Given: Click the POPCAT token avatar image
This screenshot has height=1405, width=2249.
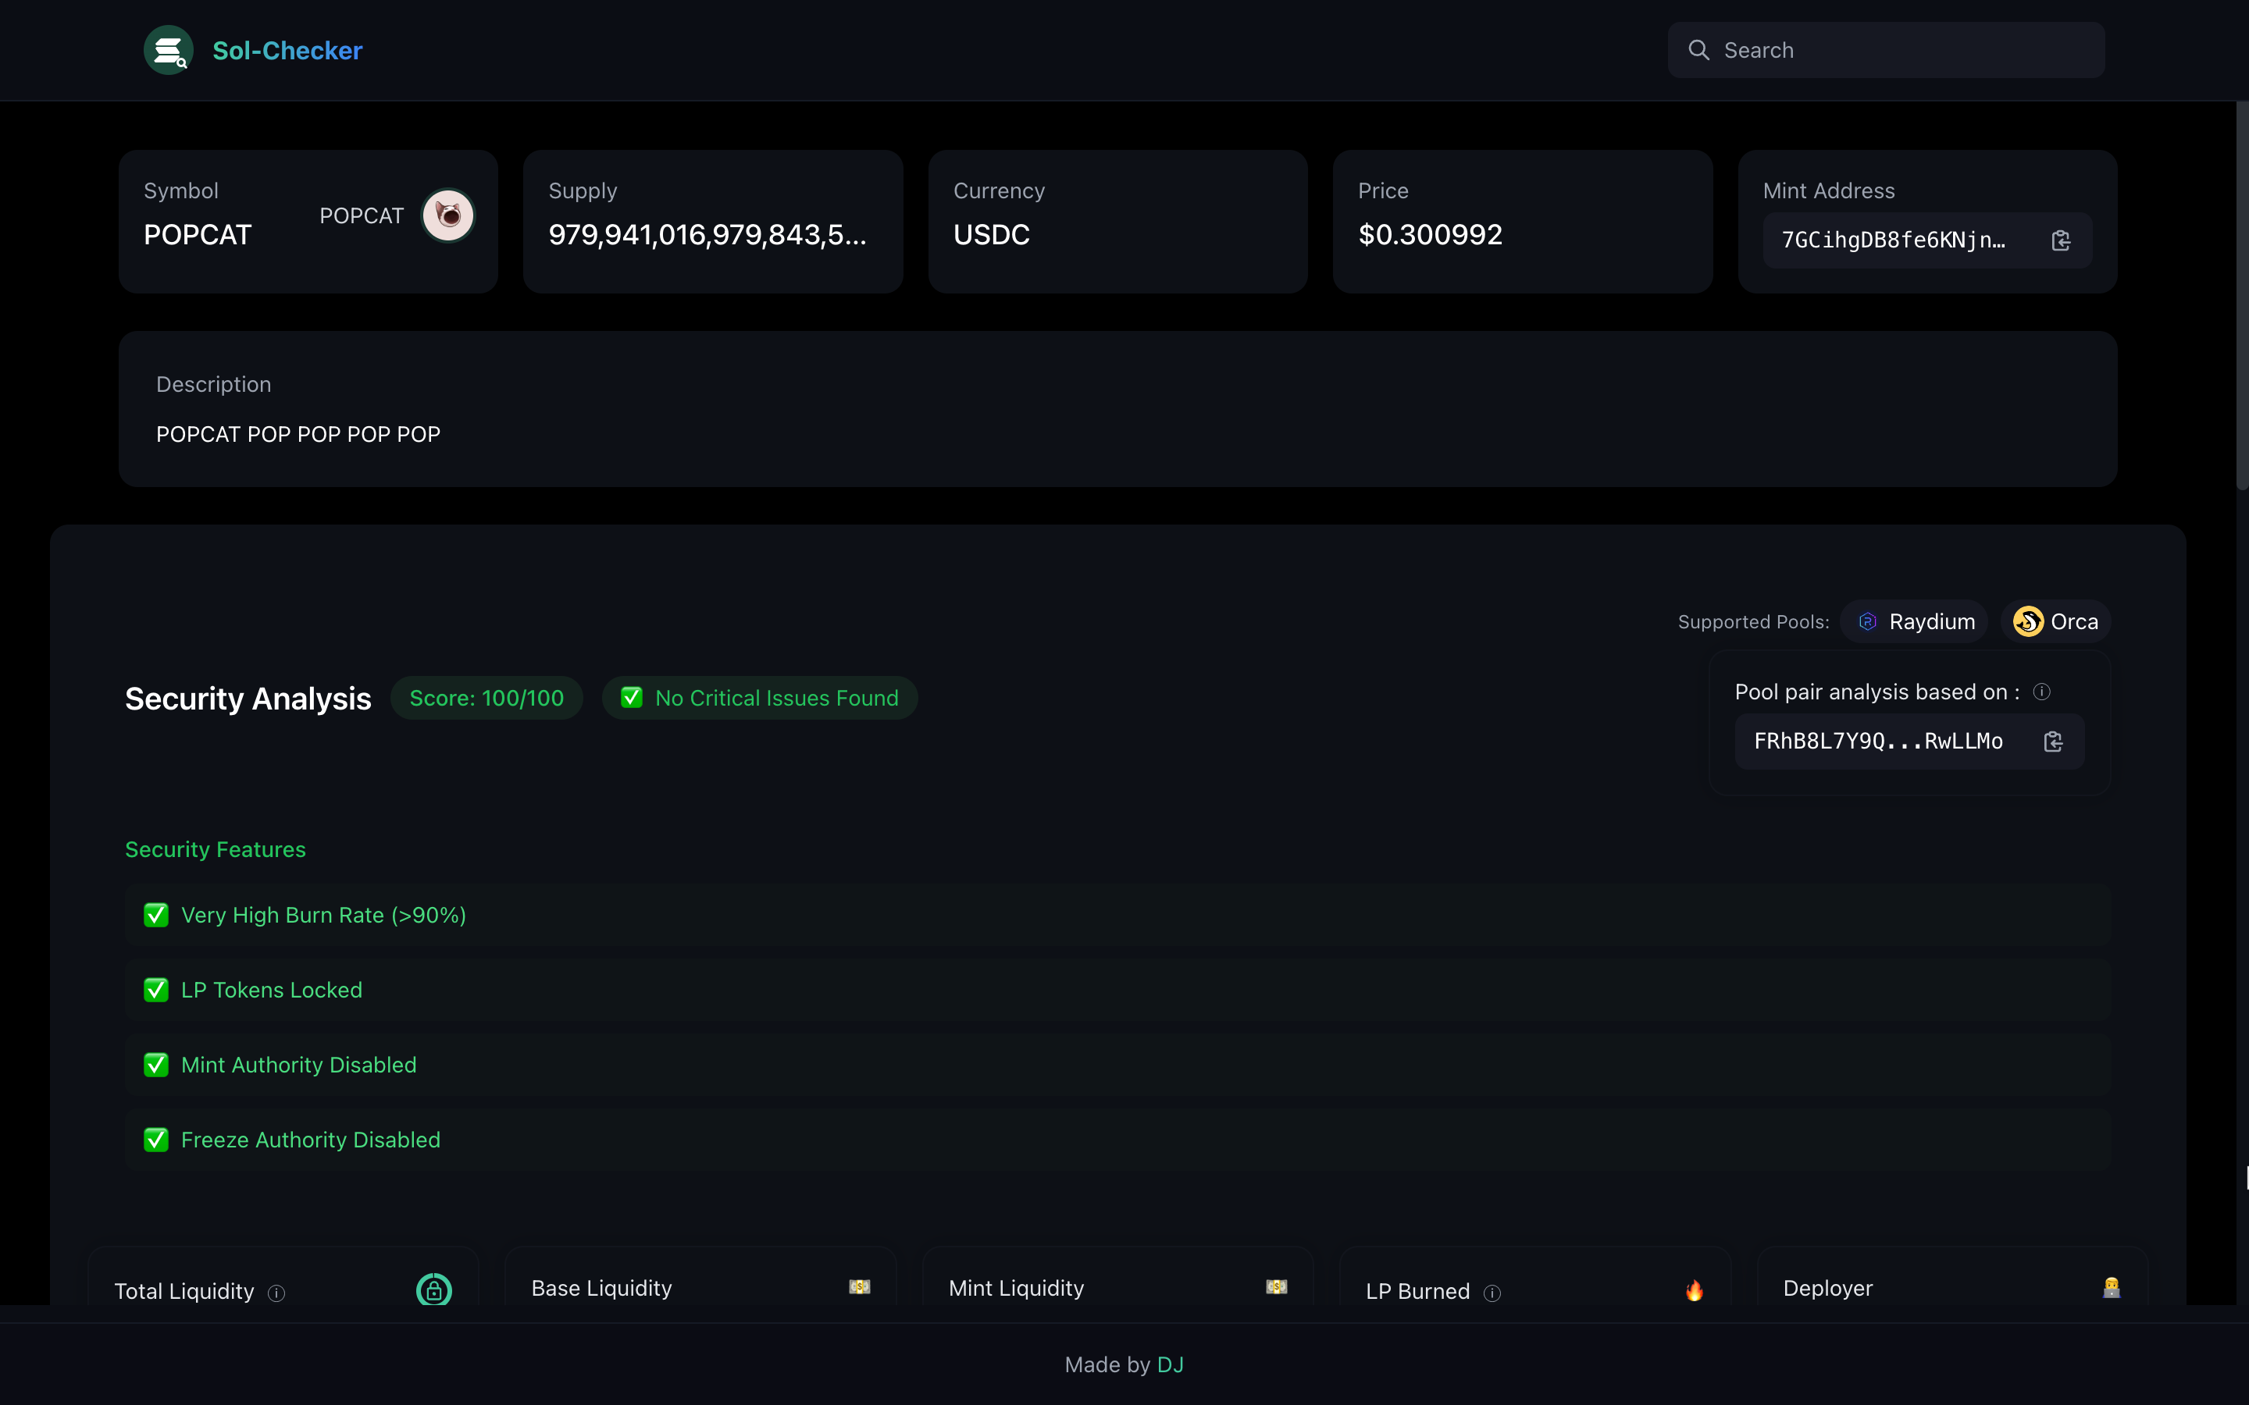Looking at the screenshot, I should pyautogui.click(x=448, y=215).
